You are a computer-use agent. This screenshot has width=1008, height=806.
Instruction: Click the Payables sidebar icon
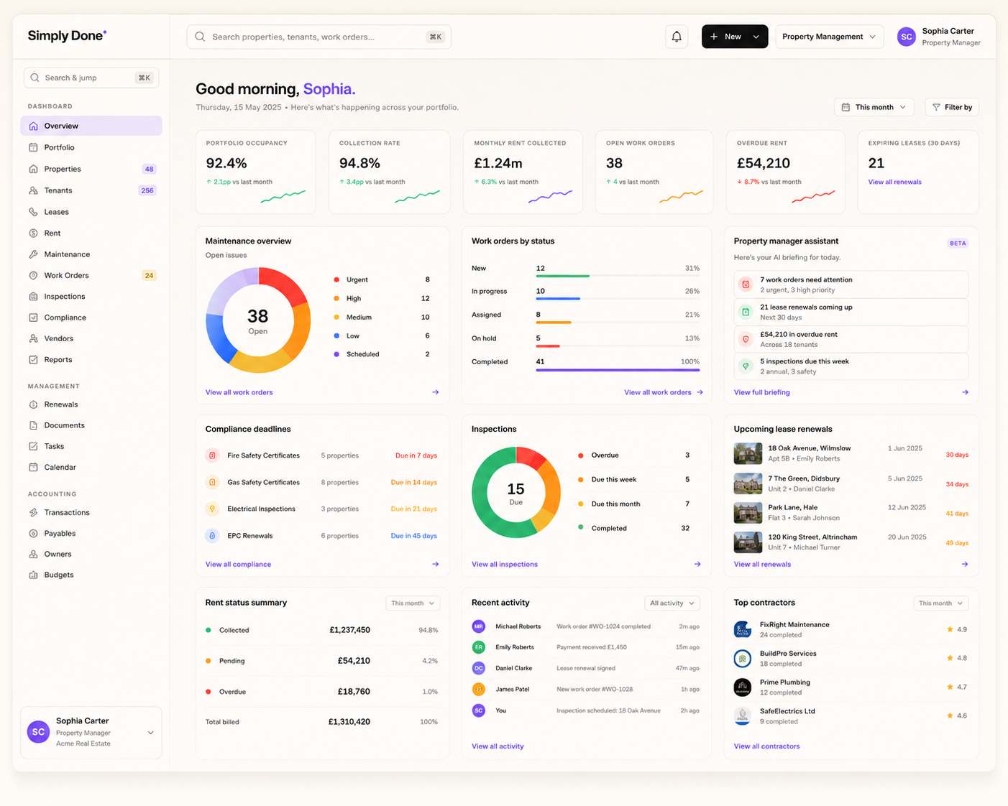33,533
